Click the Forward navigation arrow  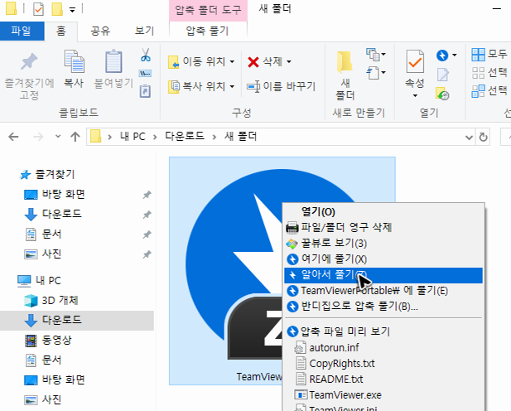click(x=38, y=137)
